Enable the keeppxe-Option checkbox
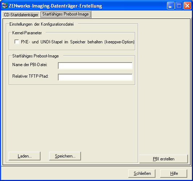This screenshot has height=181, width=193. tap(17, 42)
